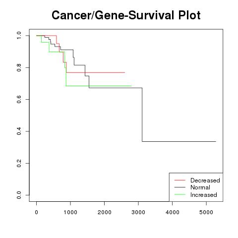Viewport: 238px width, 238px height.
Task: Click the 3000 x-axis tick label
Action: (138, 212)
